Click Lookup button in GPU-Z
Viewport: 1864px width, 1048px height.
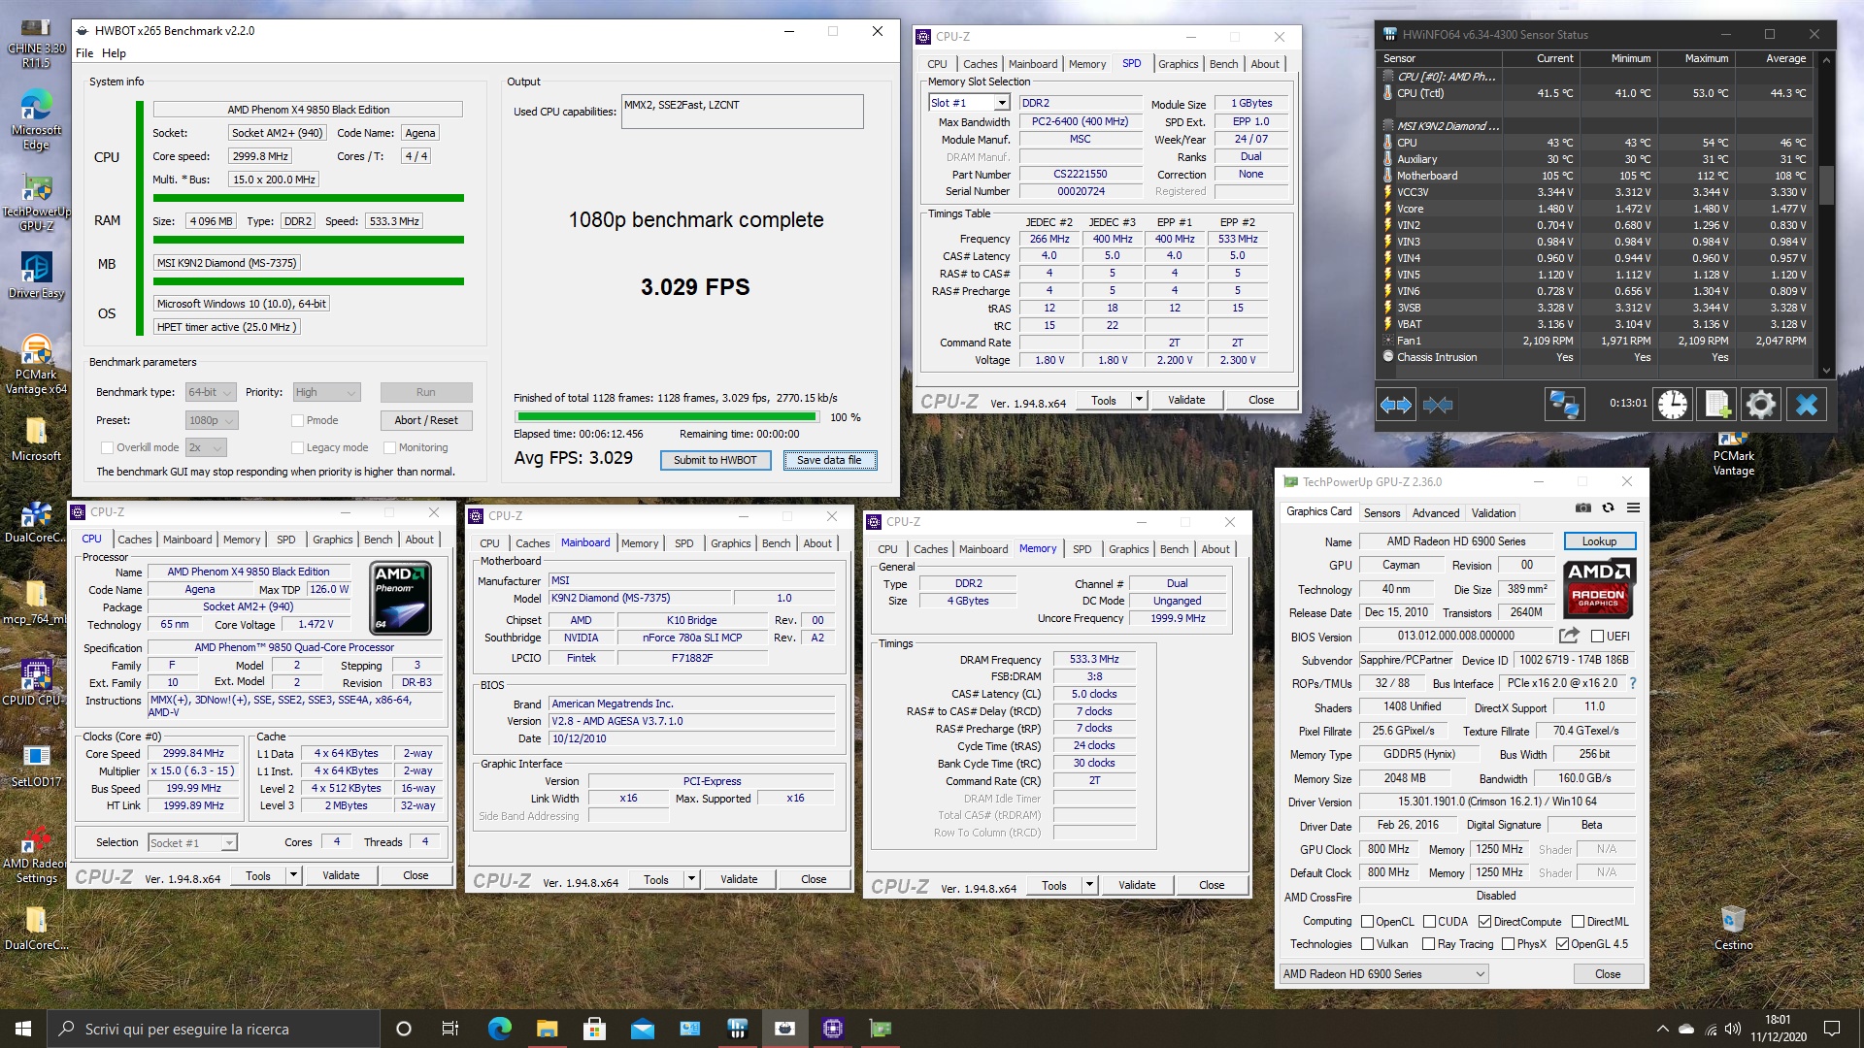(1599, 541)
